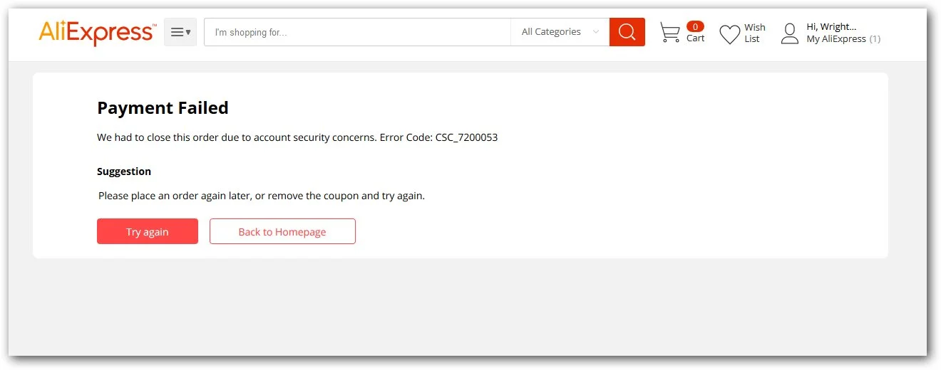Open My AliExpress menu
The height and width of the screenshot is (370, 941).
point(836,39)
